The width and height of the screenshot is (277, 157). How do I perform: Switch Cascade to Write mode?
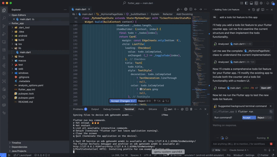[x=216, y=150]
